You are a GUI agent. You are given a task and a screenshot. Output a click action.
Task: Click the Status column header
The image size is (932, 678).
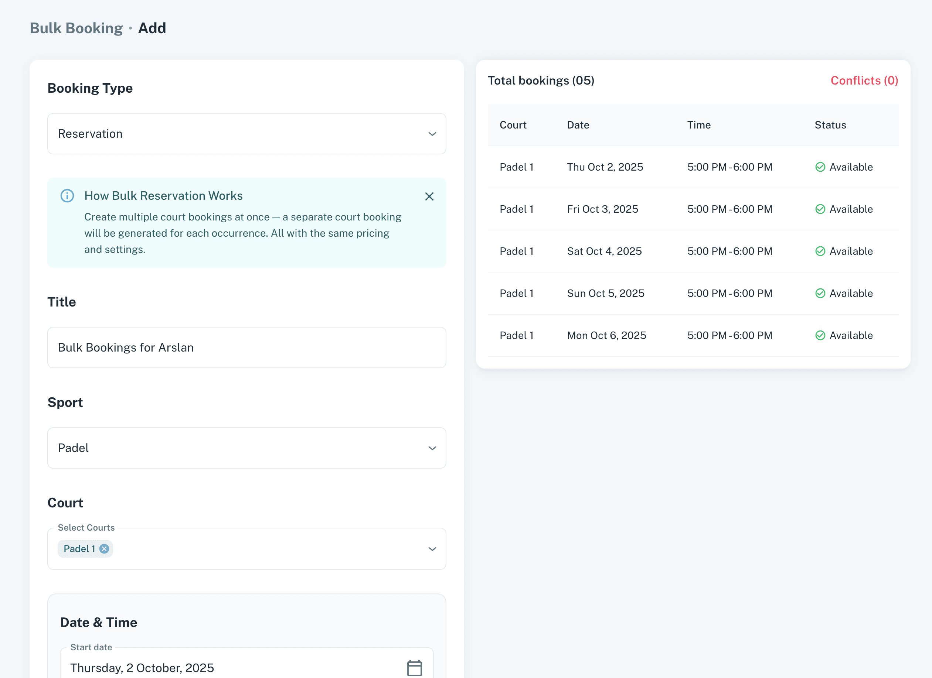pos(830,125)
